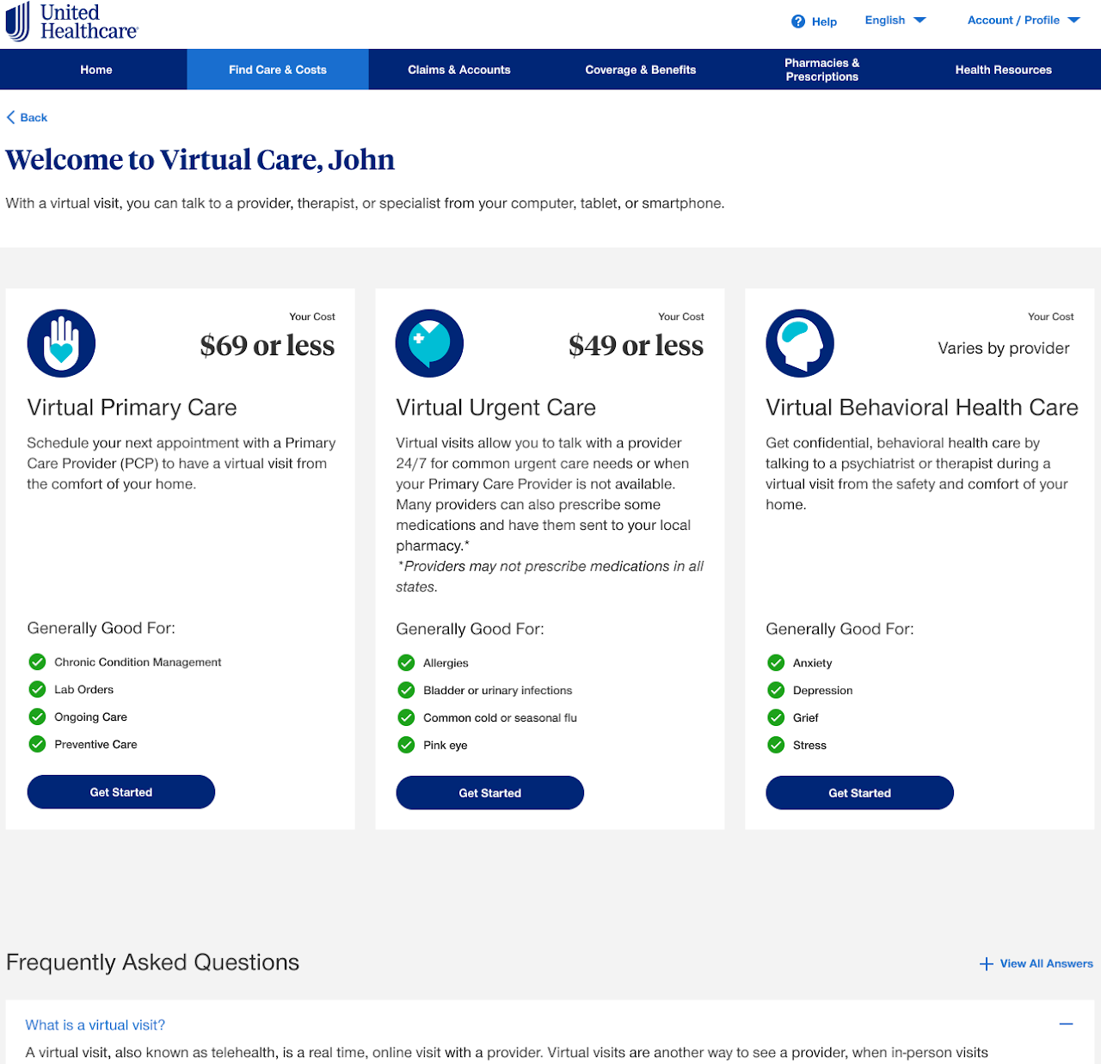Go to the Home tab
Screen dimensions: 1101x1064
click(x=96, y=70)
